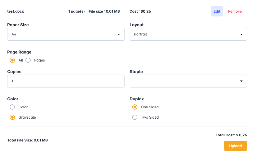Remove the test.docx file
Image resolution: width=256 pixels, height=160 pixels.
tap(235, 11)
